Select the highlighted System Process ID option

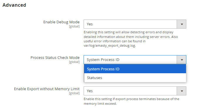coord(135,69)
